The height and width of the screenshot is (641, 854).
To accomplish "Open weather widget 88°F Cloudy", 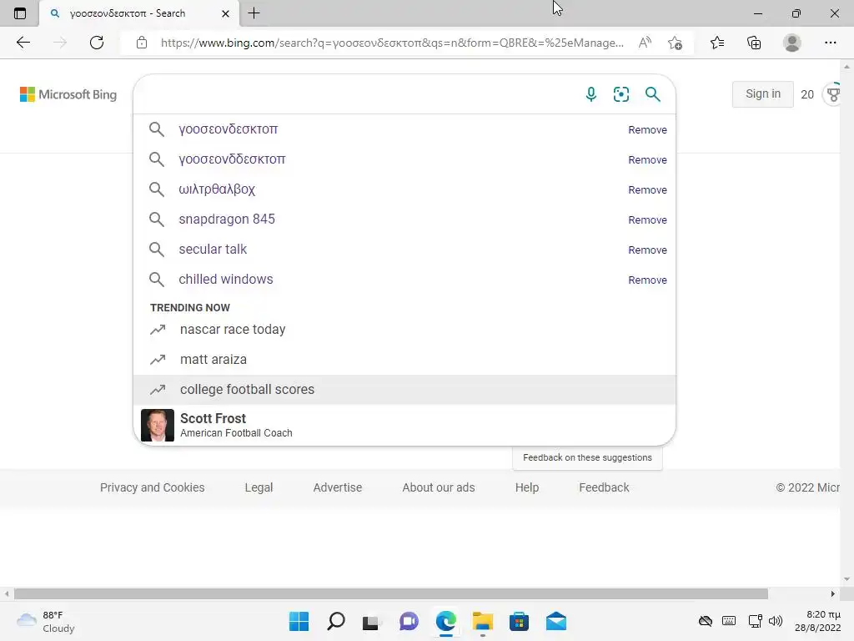I will click(46, 621).
